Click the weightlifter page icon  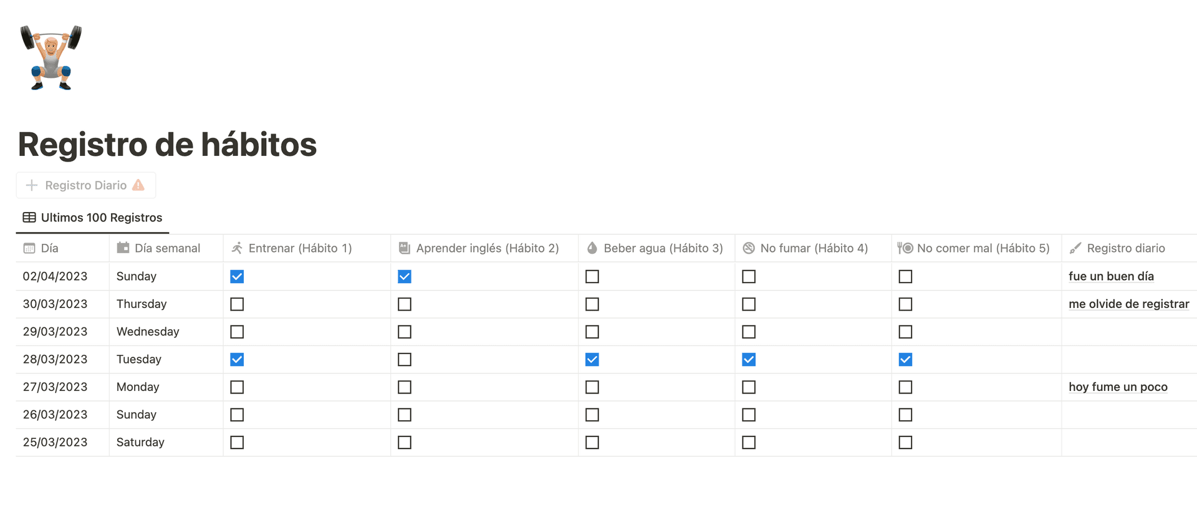[51, 58]
